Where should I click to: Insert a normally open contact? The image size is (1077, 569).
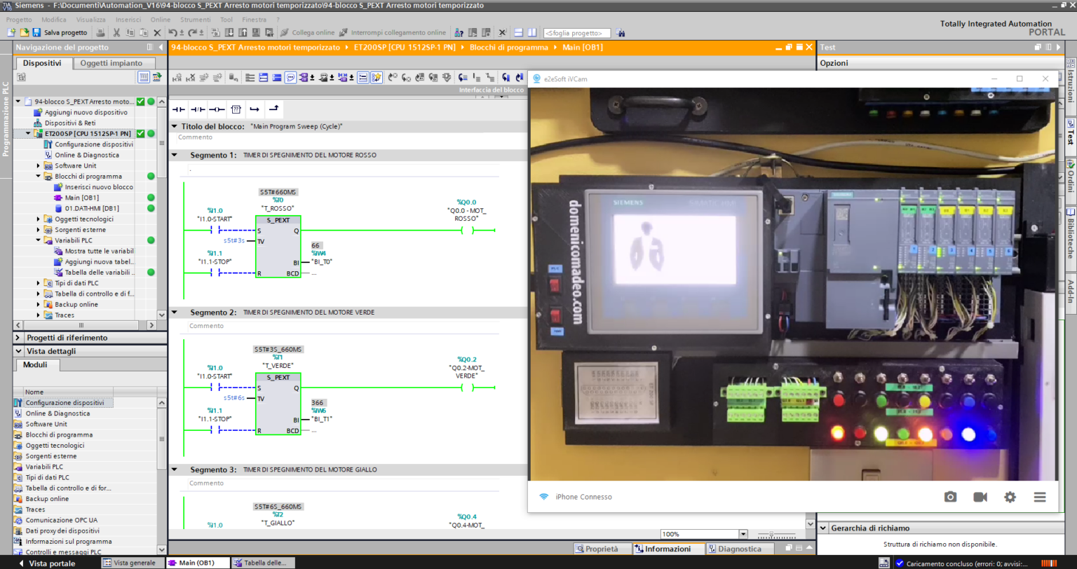(179, 109)
